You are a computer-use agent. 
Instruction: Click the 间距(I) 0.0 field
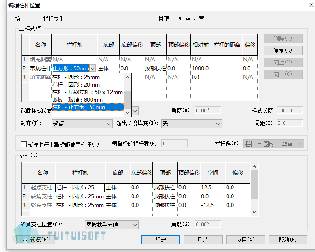[x=290, y=123]
